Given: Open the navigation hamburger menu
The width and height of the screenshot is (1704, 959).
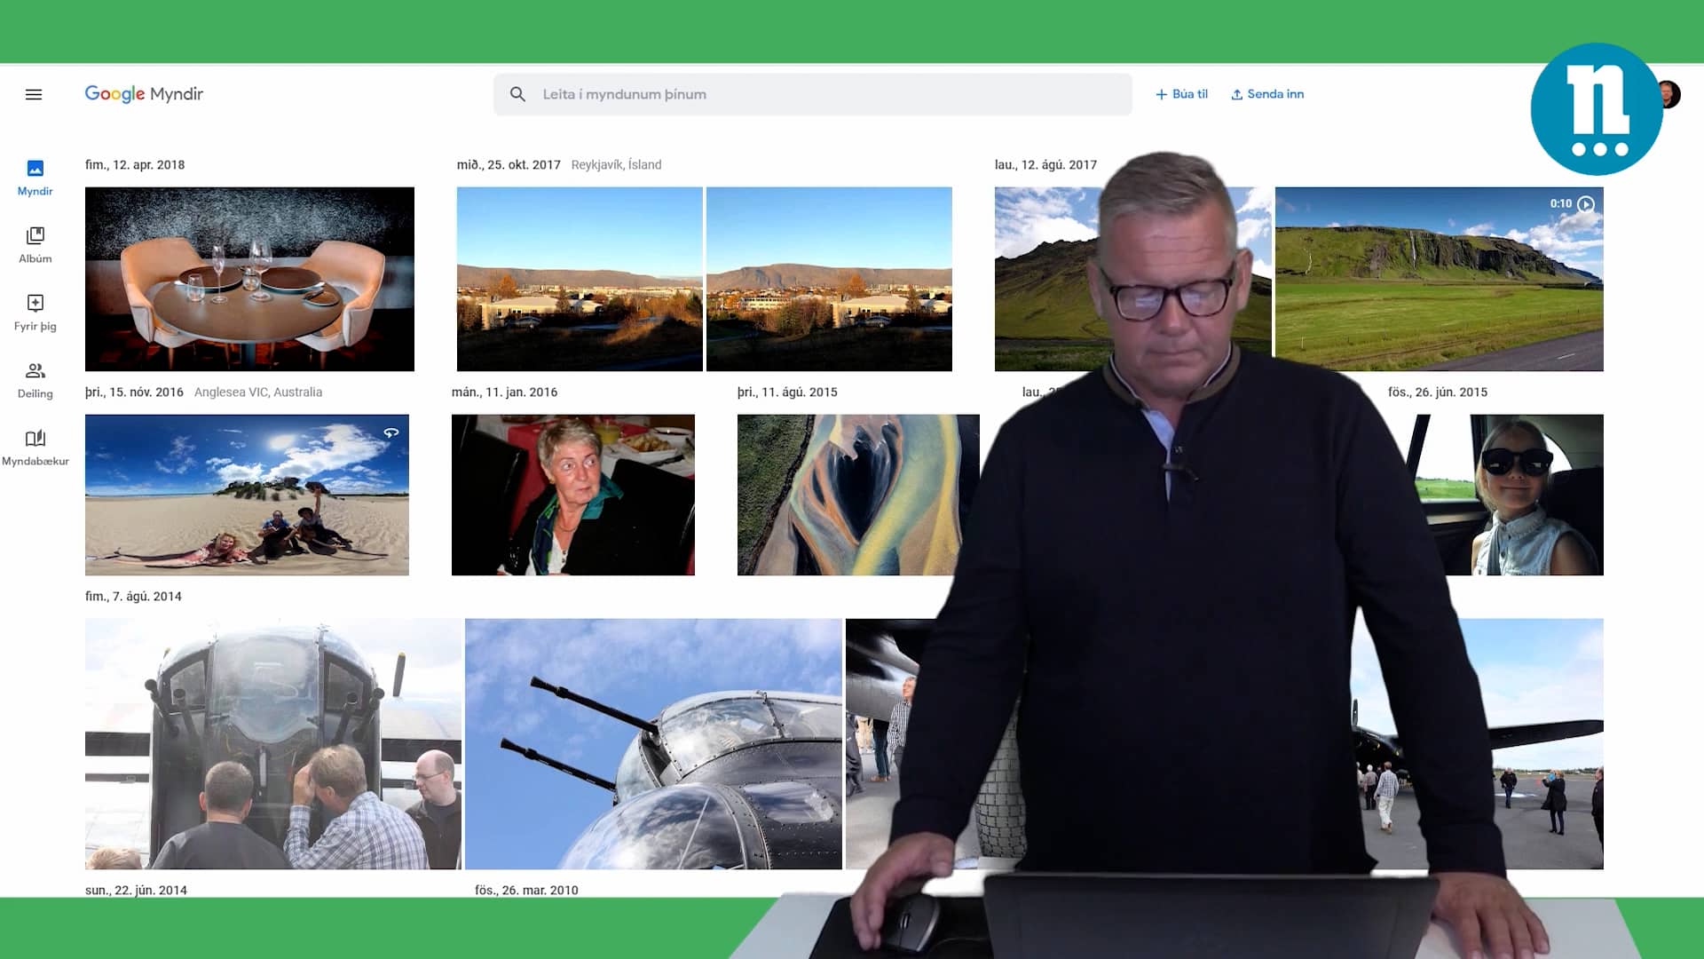Looking at the screenshot, I should [34, 93].
